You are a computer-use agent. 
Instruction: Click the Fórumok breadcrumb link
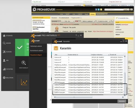click(x=54, y=18)
